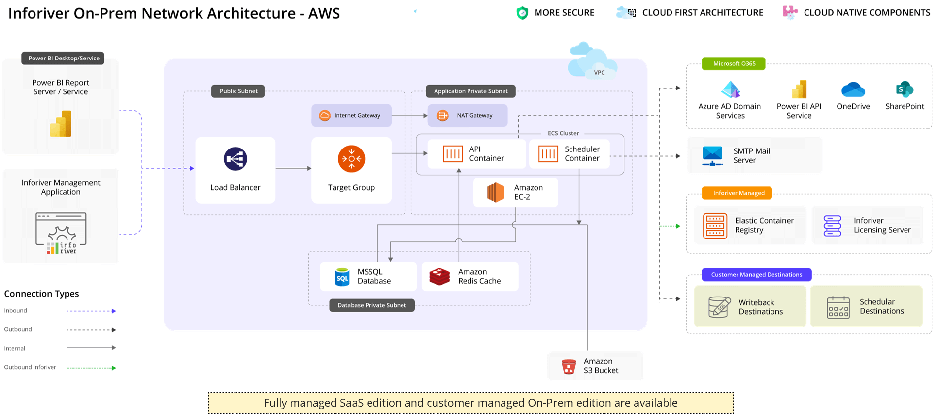Image resolution: width=939 pixels, height=416 pixels.
Task: Click the Inforiver On-Prem Network Architecture title
Action: click(x=174, y=13)
